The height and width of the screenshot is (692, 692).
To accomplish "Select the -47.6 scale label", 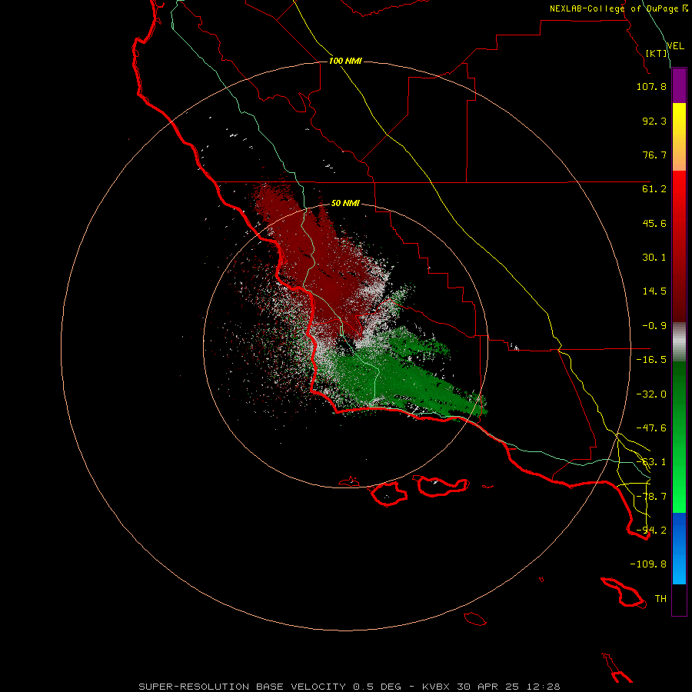I will pos(651,428).
